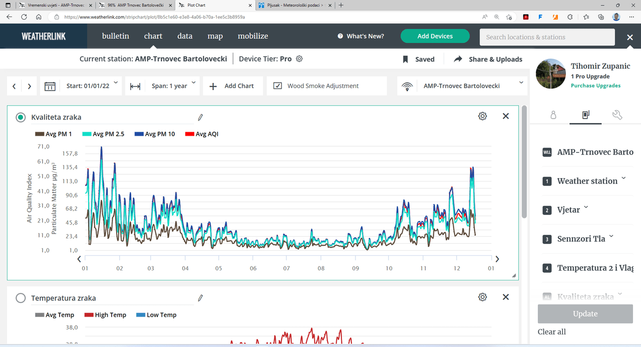Image resolution: width=641 pixels, height=347 pixels.
Task: Toggle Wood Smoke Adjustment checkbox
Action: pyautogui.click(x=277, y=86)
